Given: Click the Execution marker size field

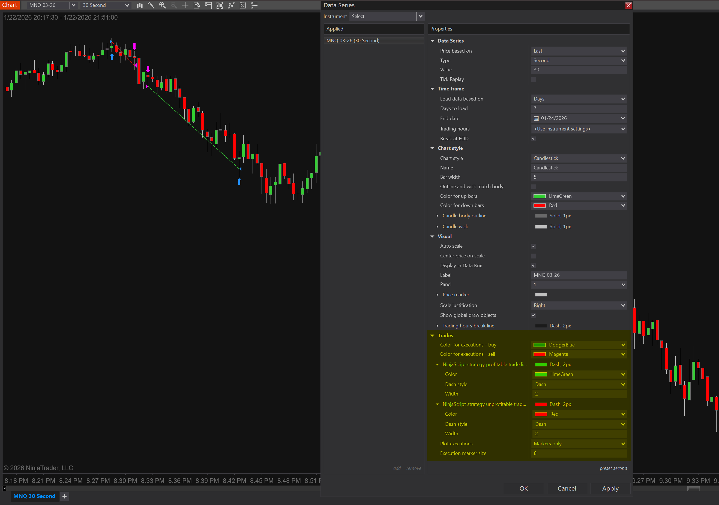Looking at the screenshot, I should tap(579, 454).
